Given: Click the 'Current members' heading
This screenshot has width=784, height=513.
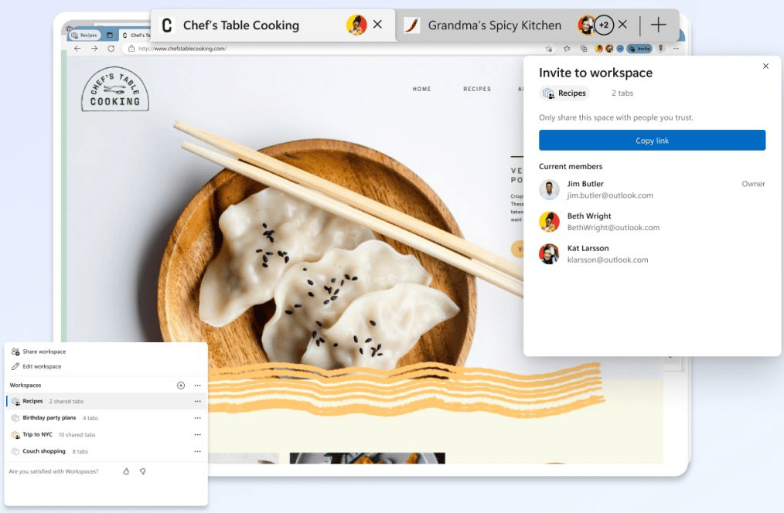Looking at the screenshot, I should (x=571, y=166).
